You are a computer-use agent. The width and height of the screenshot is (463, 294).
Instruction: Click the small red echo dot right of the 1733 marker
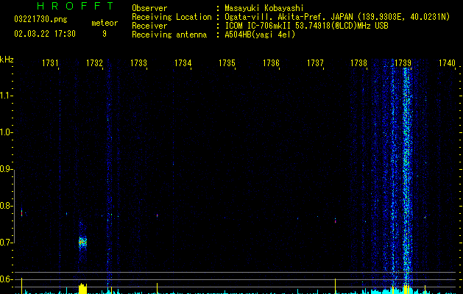[157, 215]
